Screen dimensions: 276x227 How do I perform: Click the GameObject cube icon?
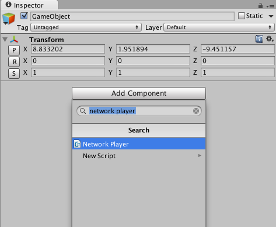[9, 19]
